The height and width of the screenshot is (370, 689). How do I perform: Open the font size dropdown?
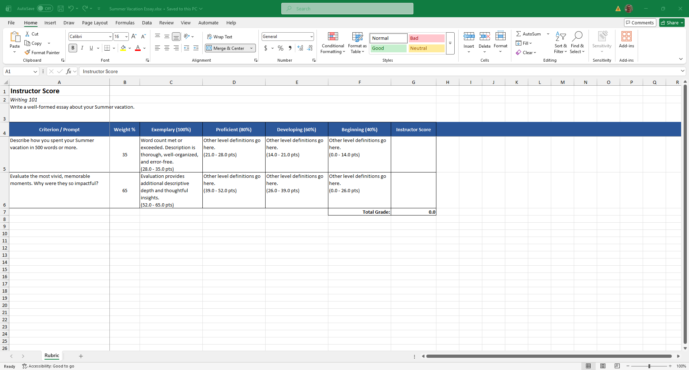click(126, 37)
